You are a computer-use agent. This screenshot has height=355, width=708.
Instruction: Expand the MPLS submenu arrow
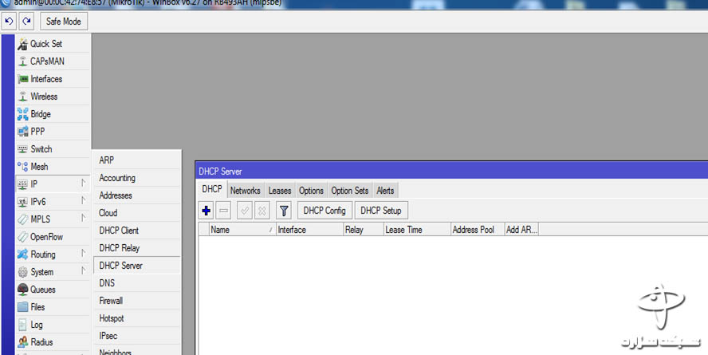pos(83,218)
